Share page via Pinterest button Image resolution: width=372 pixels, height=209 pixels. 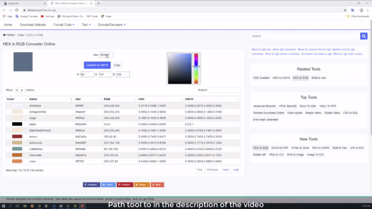click(x=125, y=184)
